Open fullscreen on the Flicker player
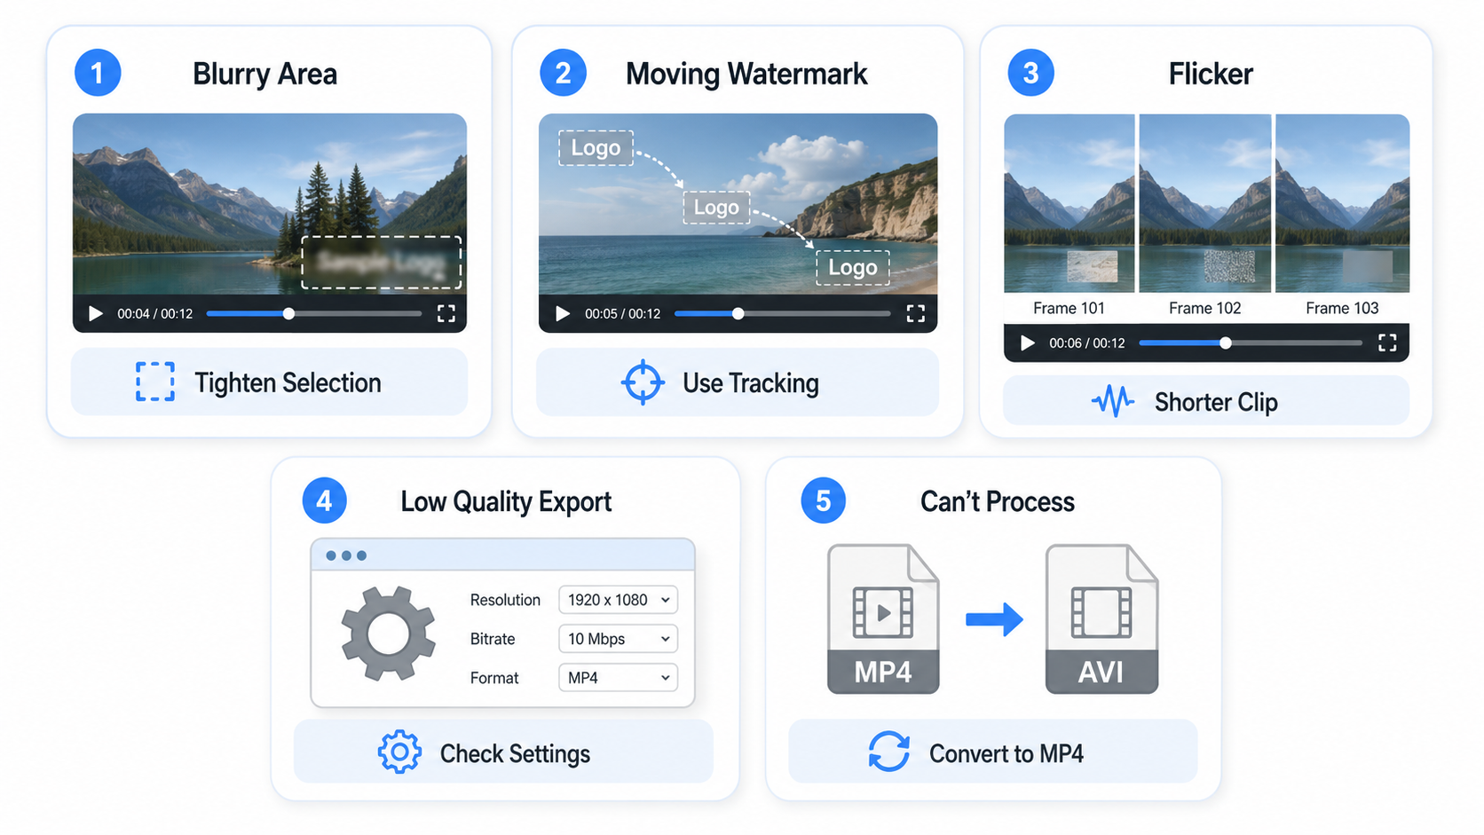 [x=1387, y=343]
